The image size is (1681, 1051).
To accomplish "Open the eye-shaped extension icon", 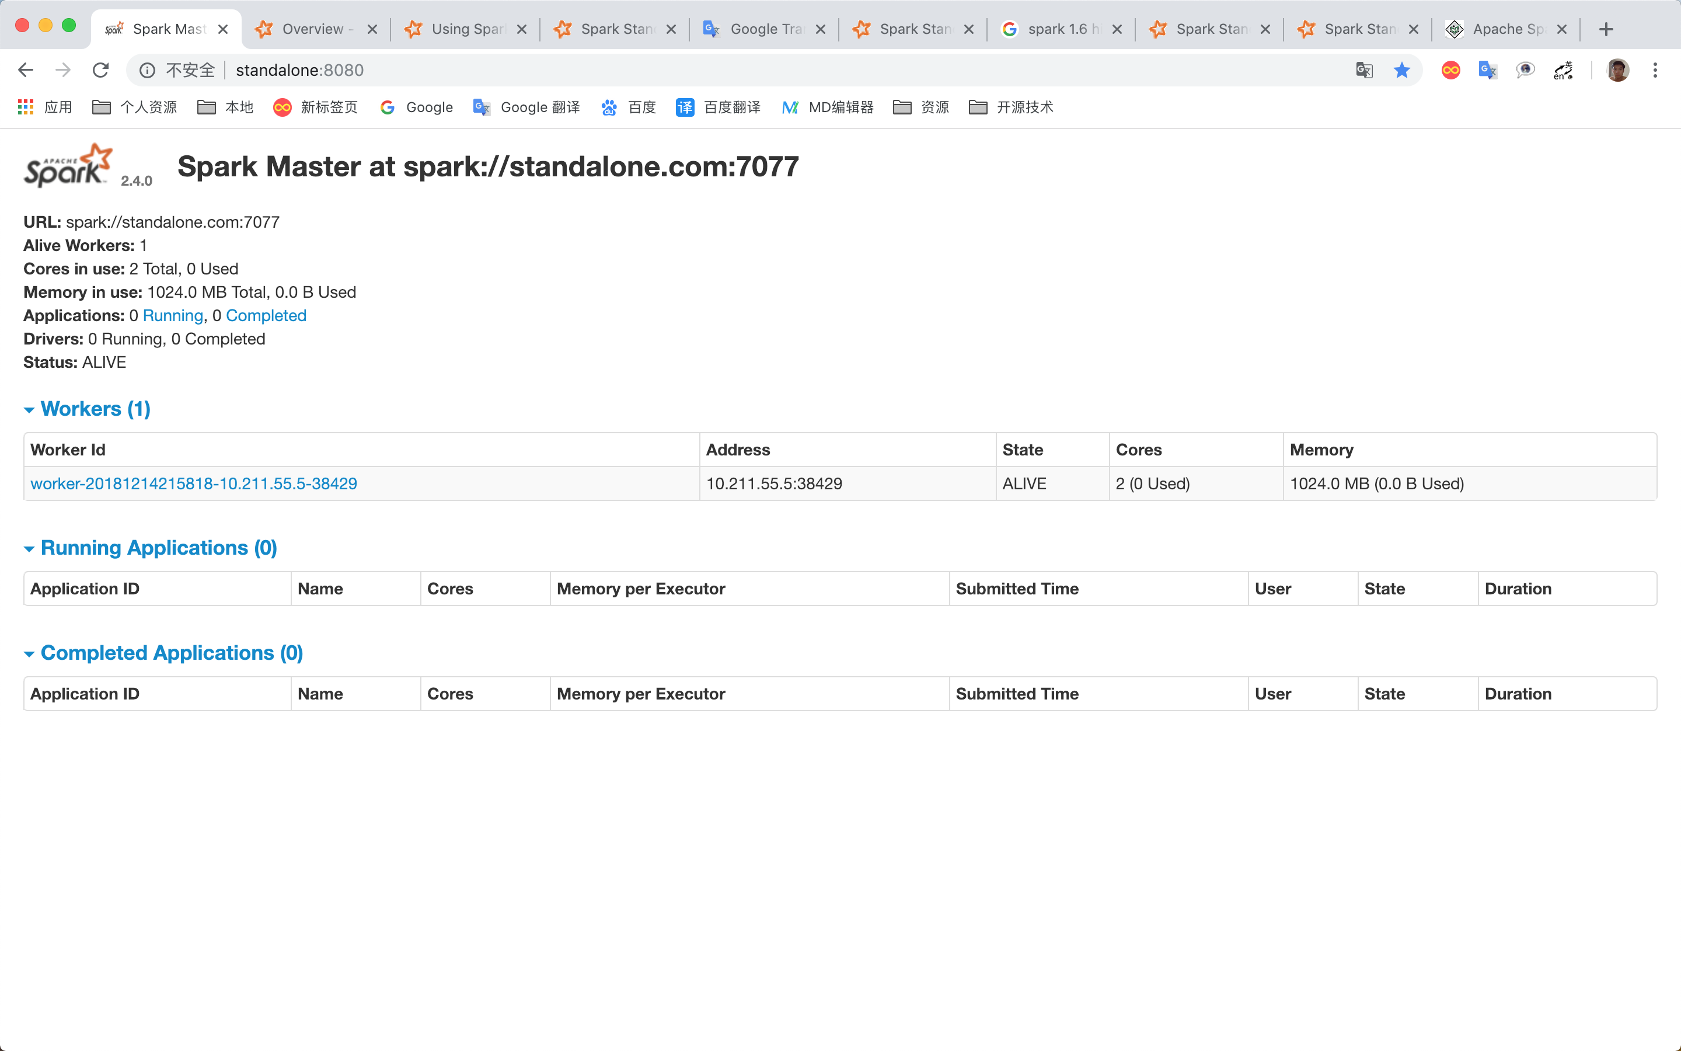I will (x=1525, y=70).
